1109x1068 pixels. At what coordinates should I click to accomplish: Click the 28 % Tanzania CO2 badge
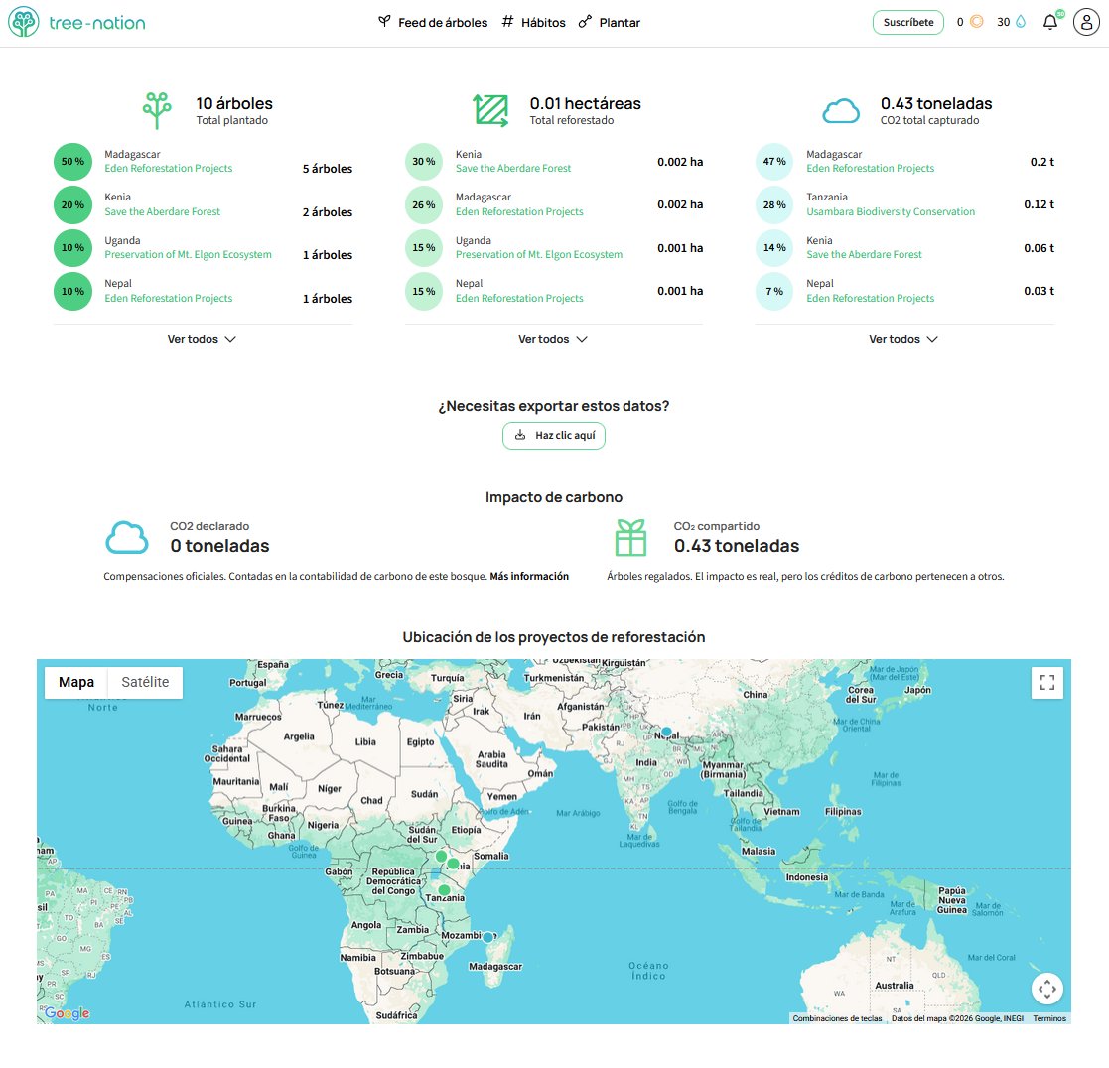(774, 205)
